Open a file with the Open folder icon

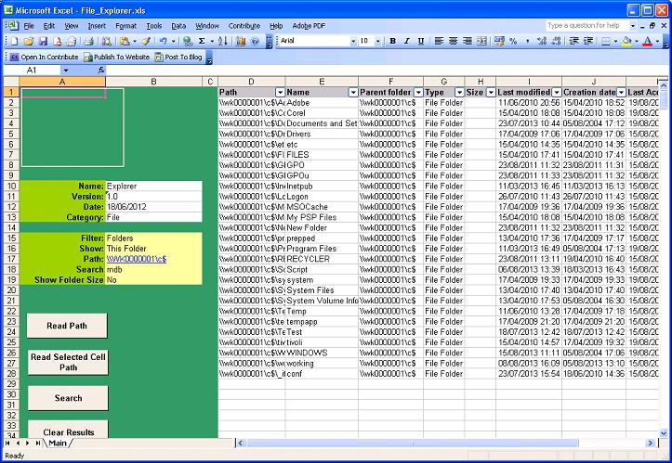click(x=30, y=42)
